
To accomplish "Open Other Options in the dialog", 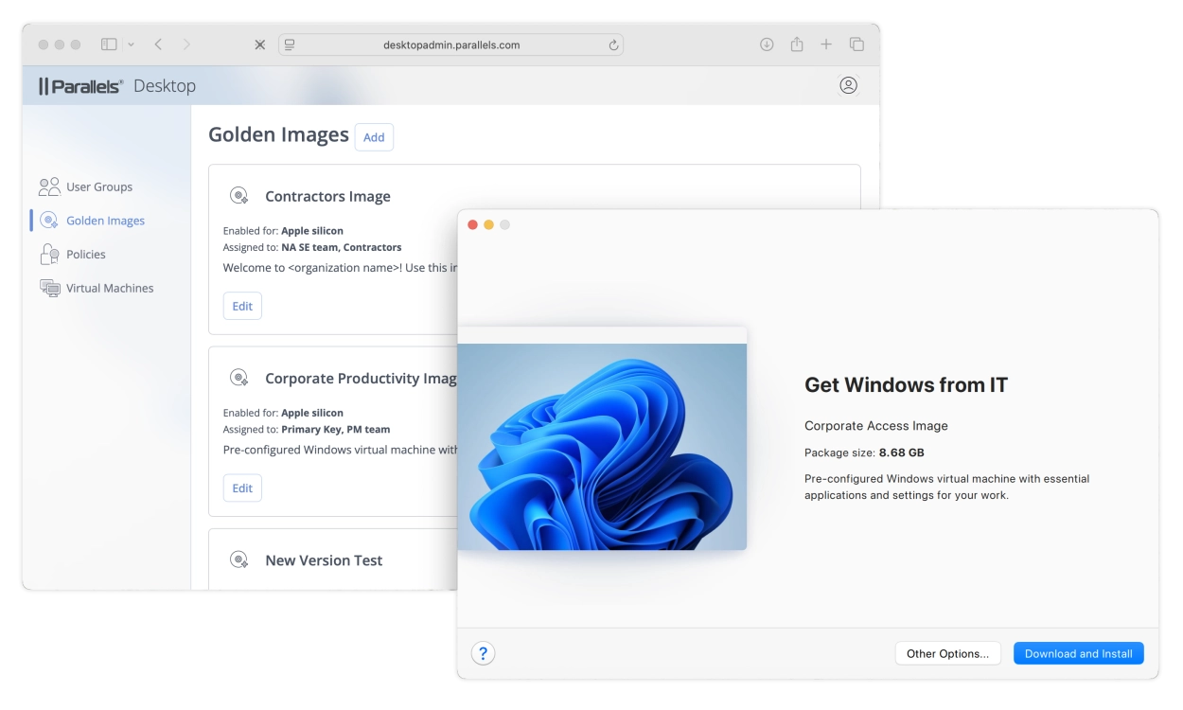I will 947,653.
